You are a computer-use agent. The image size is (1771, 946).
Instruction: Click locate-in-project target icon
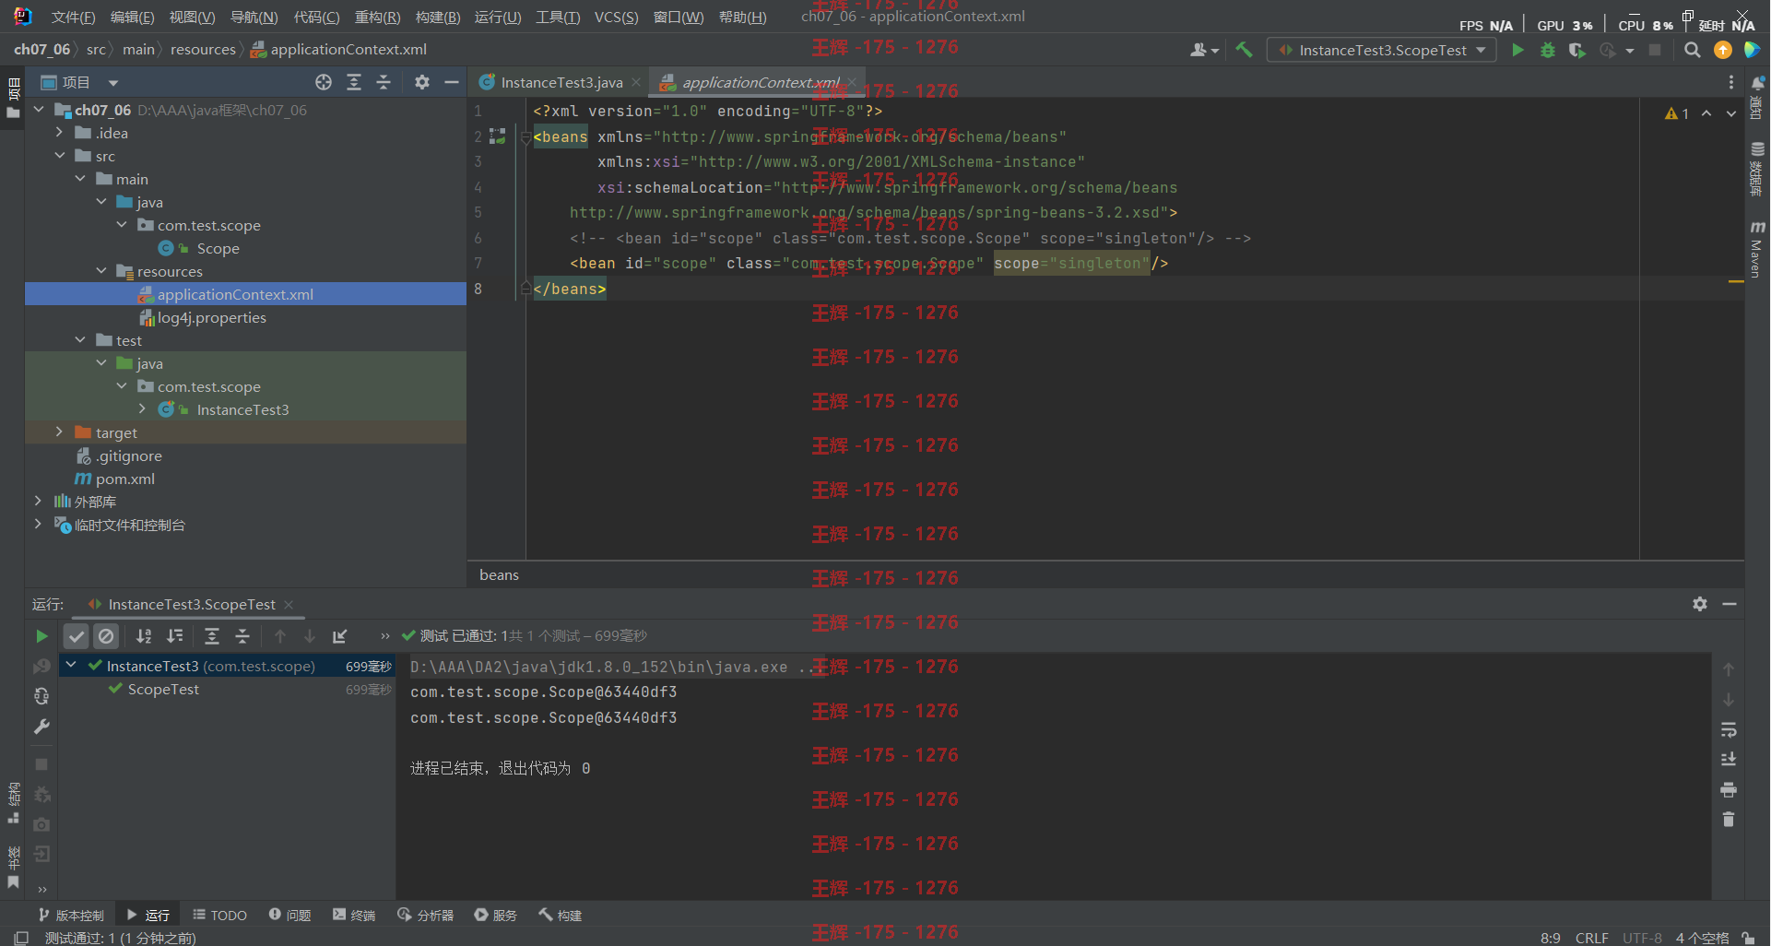(324, 82)
